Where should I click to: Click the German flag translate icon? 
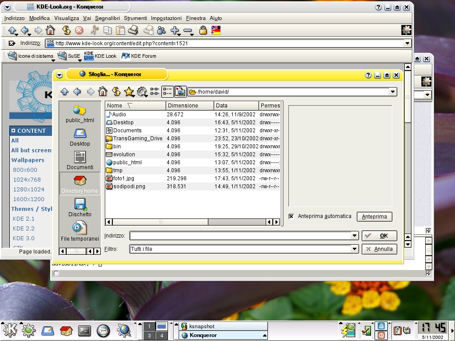coord(216,30)
